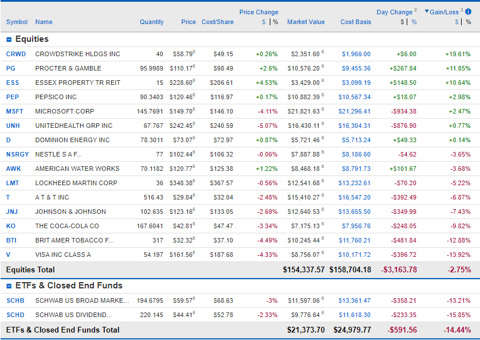Sort by Cost Basis column header
The height and width of the screenshot is (340, 480).
356,22
